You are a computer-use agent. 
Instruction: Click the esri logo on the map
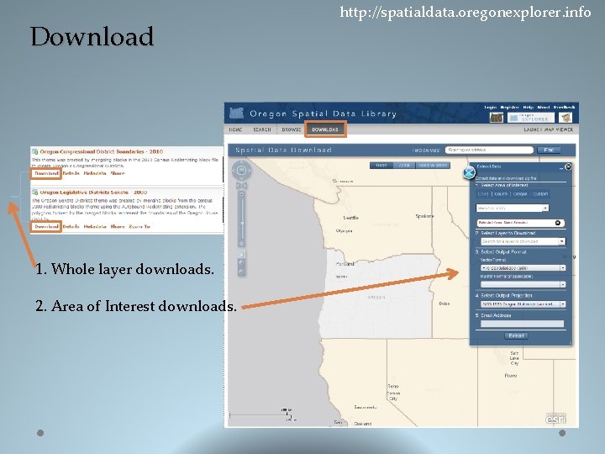click(555, 418)
